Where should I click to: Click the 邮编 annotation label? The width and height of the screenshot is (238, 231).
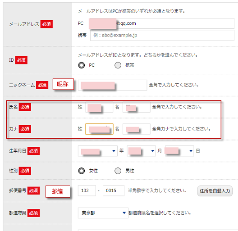(58, 191)
